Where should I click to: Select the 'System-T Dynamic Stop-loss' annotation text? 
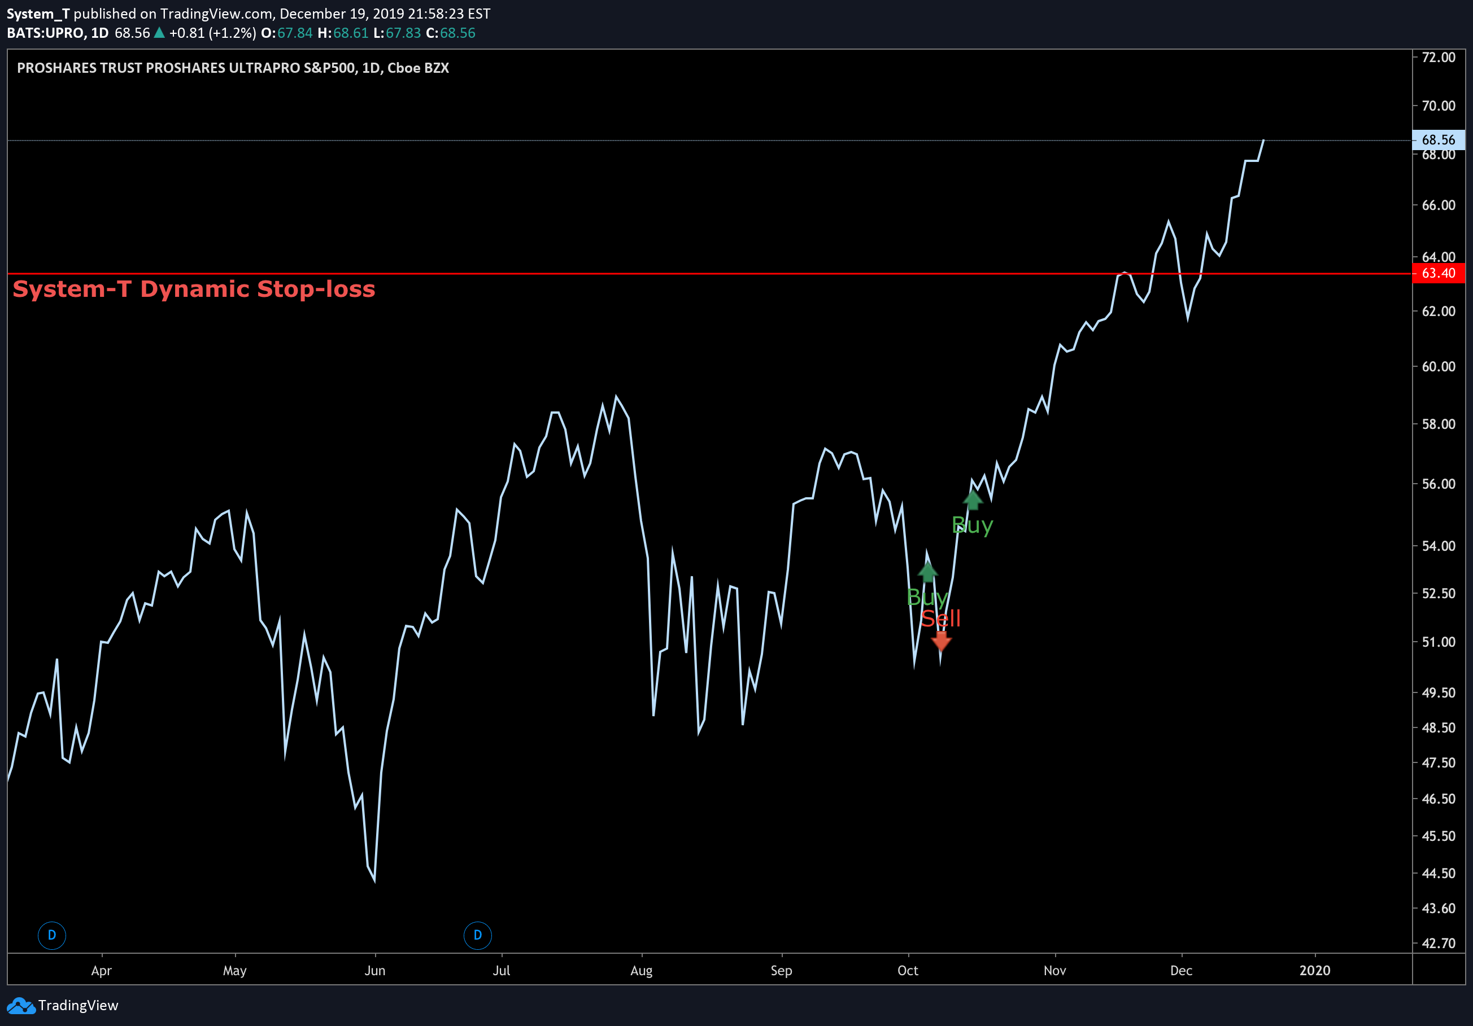pos(194,289)
